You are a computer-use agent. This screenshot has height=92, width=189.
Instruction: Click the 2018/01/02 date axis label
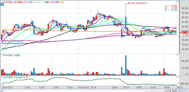(x=84, y=87)
